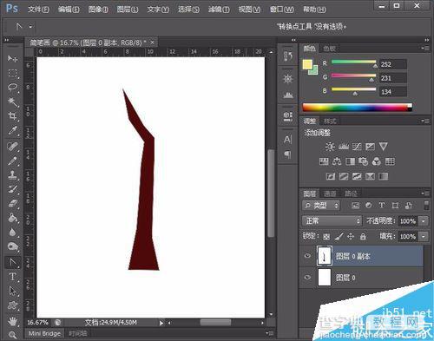The width and height of the screenshot is (434, 341).
Task: Toggle visibility of 图层 0 layer
Action: (307, 277)
